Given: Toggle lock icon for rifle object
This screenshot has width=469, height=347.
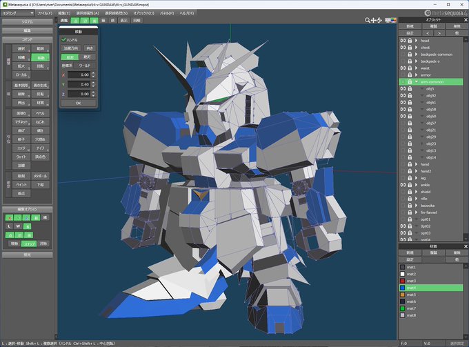Looking at the screenshot, I should (x=410, y=199).
